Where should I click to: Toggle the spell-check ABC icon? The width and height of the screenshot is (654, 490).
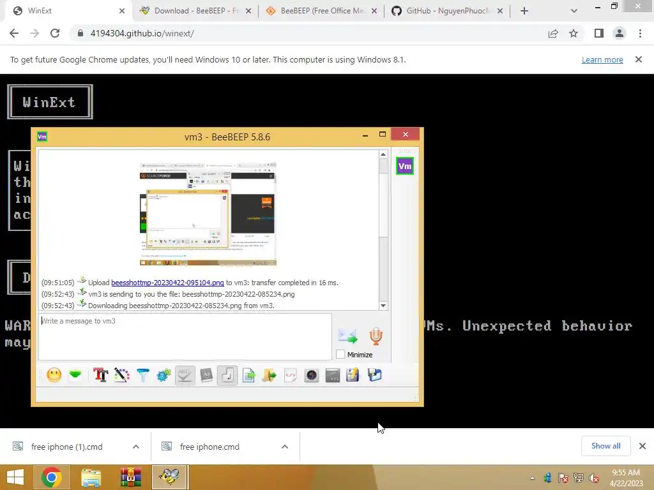click(185, 375)
